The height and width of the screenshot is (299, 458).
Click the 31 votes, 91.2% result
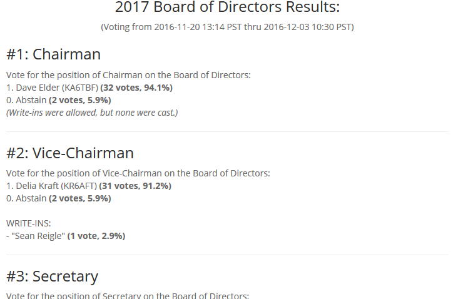[x=135, y=186]
